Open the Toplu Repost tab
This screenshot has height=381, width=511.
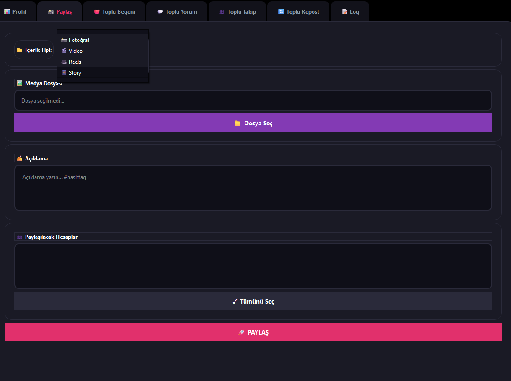pyautogui.click(x=298, y=12)
